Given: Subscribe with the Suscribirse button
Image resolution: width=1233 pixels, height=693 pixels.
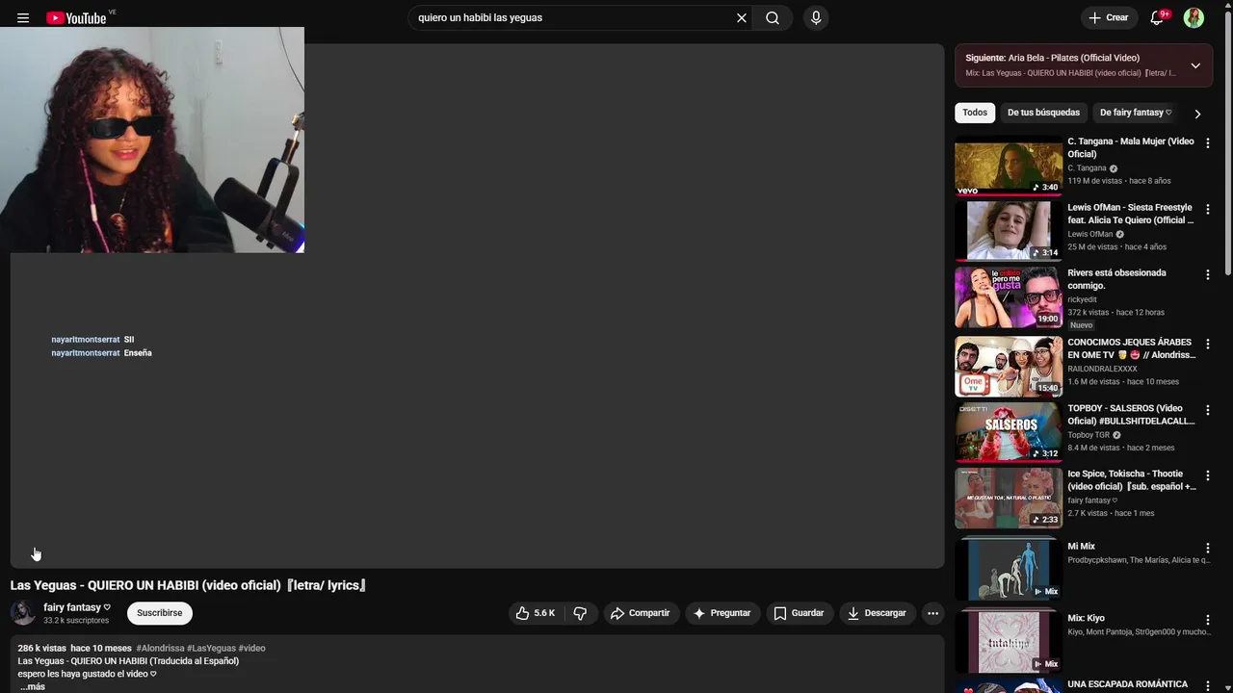Looking at the screenshot, I should (x=160, y=613).
